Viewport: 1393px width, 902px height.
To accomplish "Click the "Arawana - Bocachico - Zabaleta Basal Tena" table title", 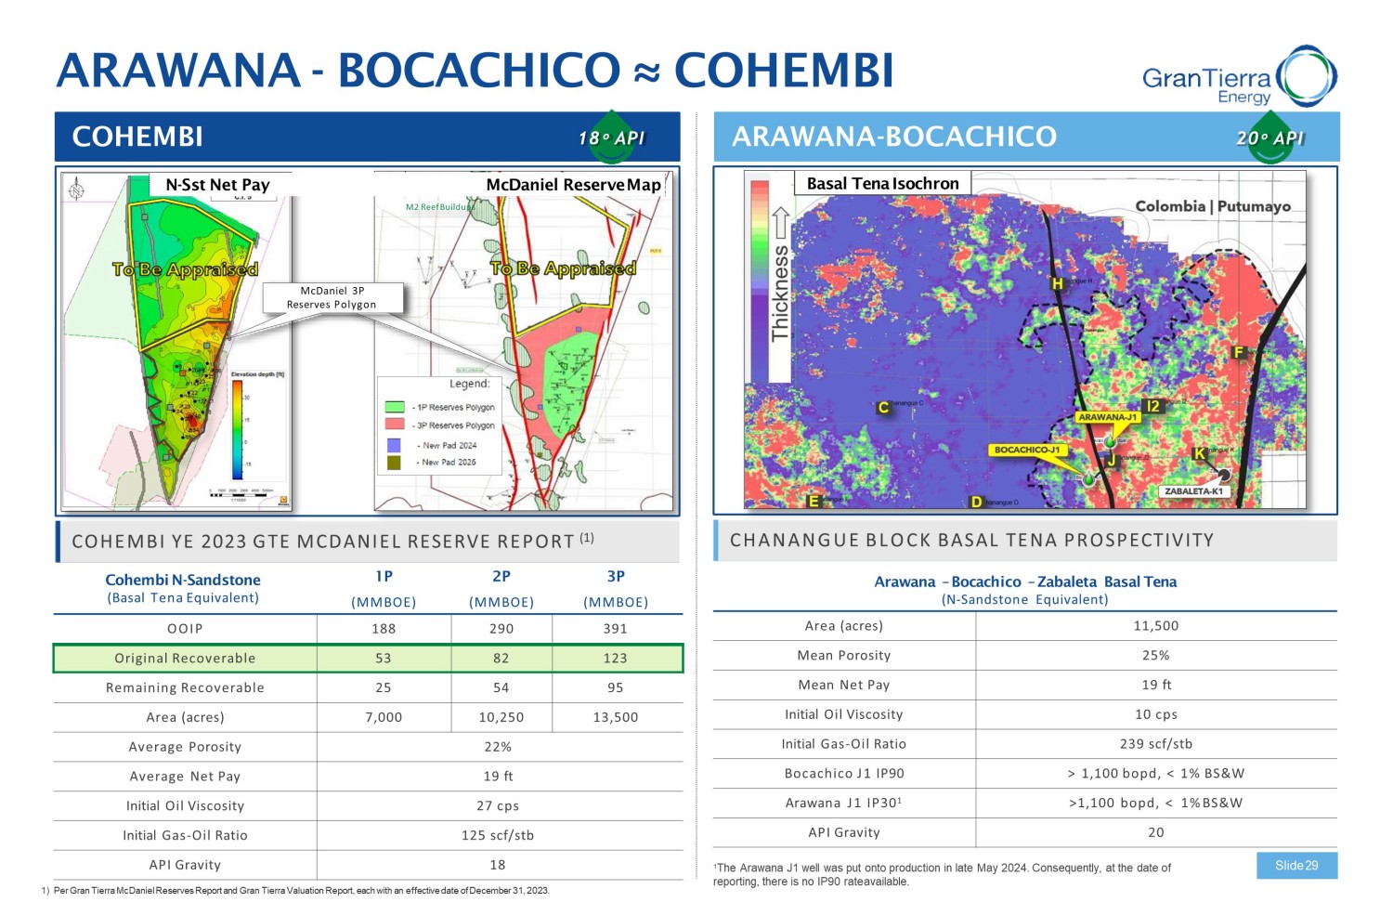I will click(1025, 582).
